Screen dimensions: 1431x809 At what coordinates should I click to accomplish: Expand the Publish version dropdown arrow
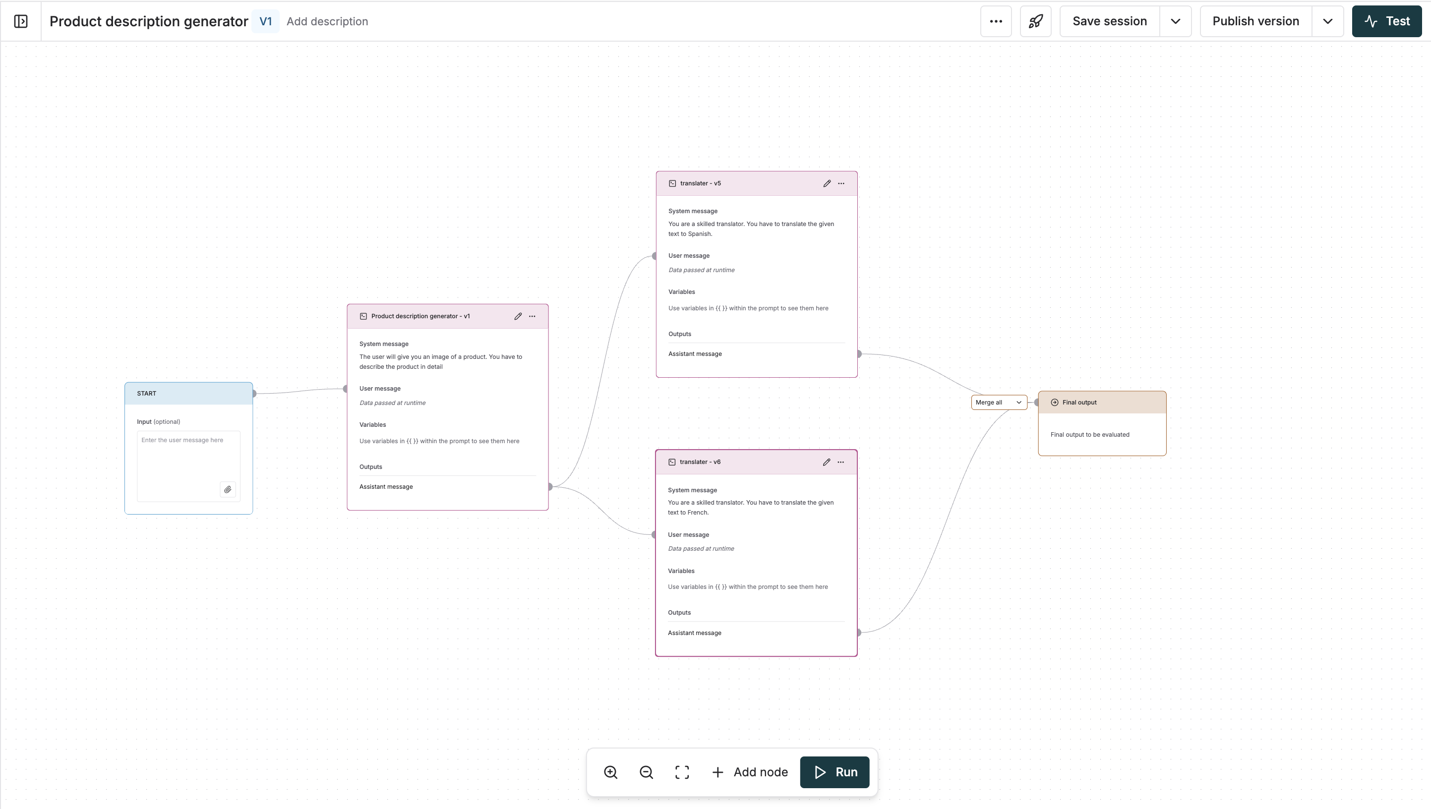click(x=1328, y=21)
